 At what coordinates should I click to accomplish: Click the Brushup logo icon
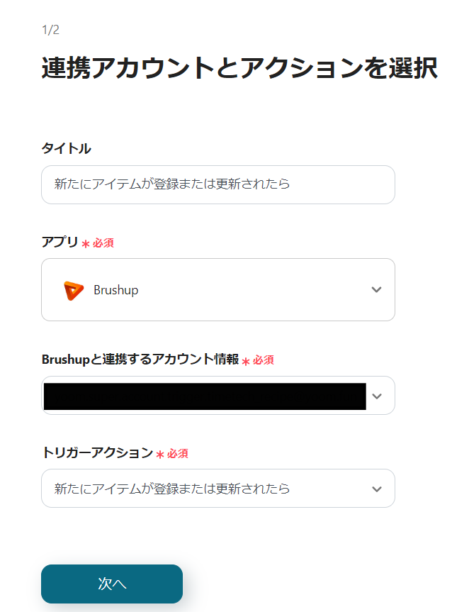pyautogui.click(x=74, y=290)
